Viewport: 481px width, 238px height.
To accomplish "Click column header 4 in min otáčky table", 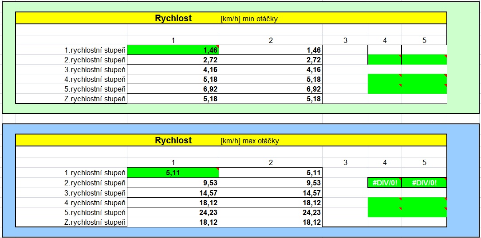I will (x=385, y=40).
